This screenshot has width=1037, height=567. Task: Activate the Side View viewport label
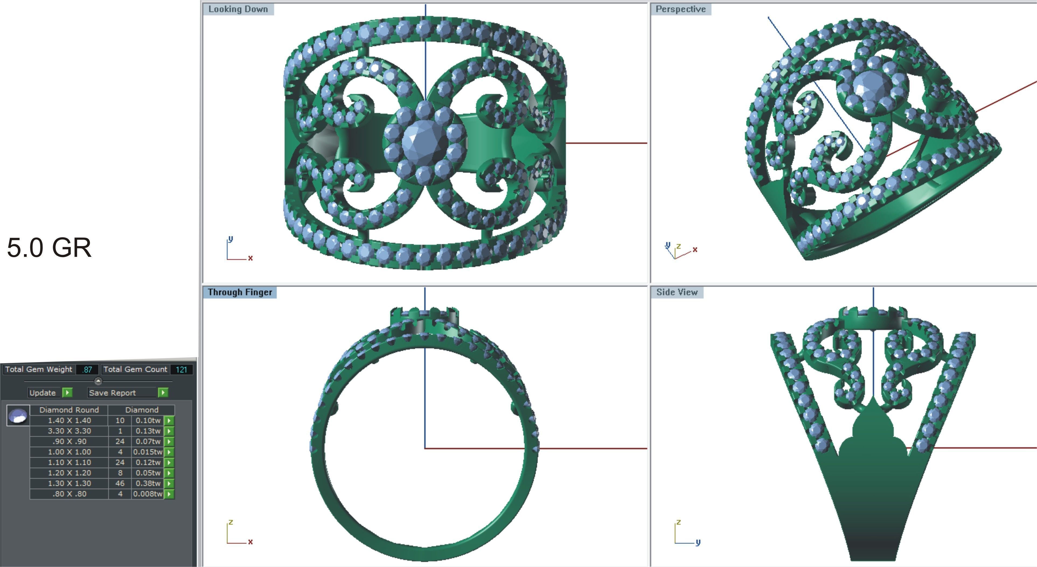[x=677, y=292]
